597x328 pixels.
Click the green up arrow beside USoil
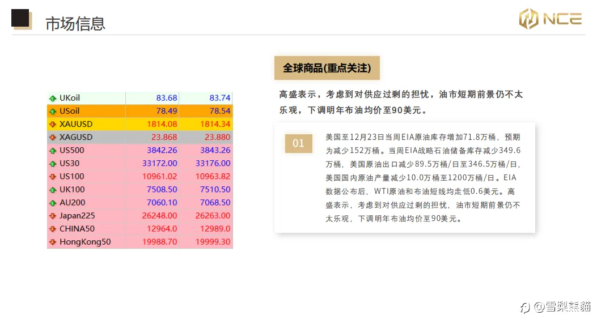tap(53, 111)
